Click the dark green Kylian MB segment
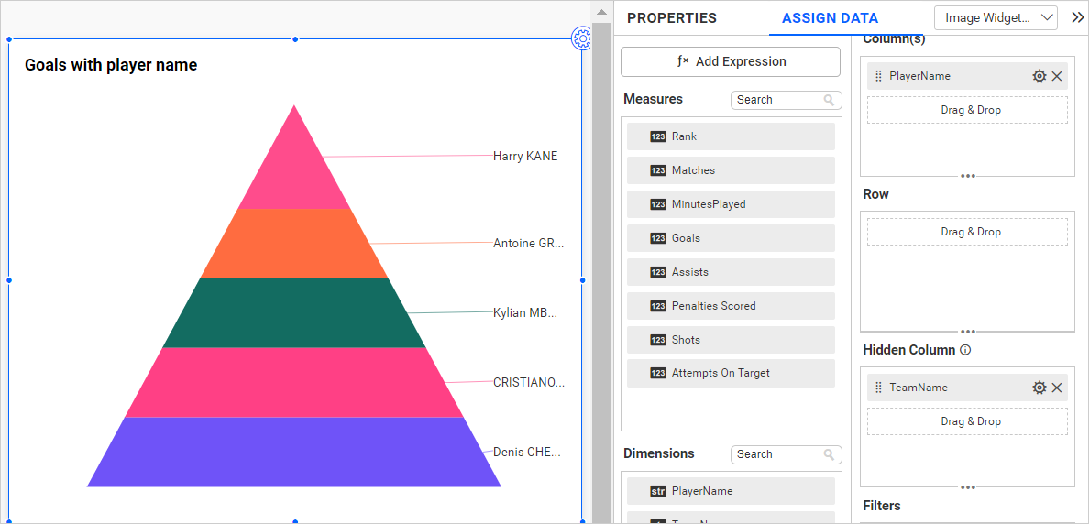The height and width of the screenshot is (524, 1089). pos(294,312)
